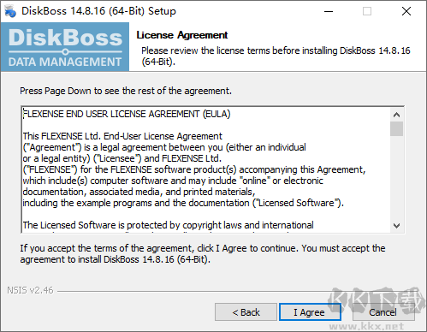
Task: Click the DiskBoss 14.8.16 Setup window title text
Action: (98, 11)
